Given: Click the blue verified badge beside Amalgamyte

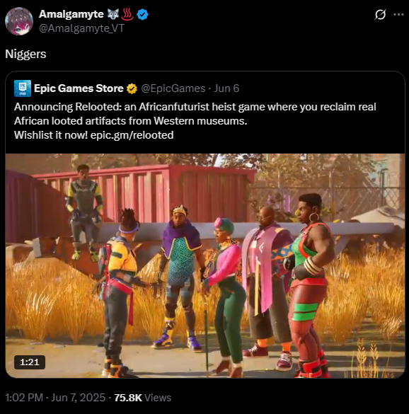Looking at the screenshot, I should (x=142, y=14).
